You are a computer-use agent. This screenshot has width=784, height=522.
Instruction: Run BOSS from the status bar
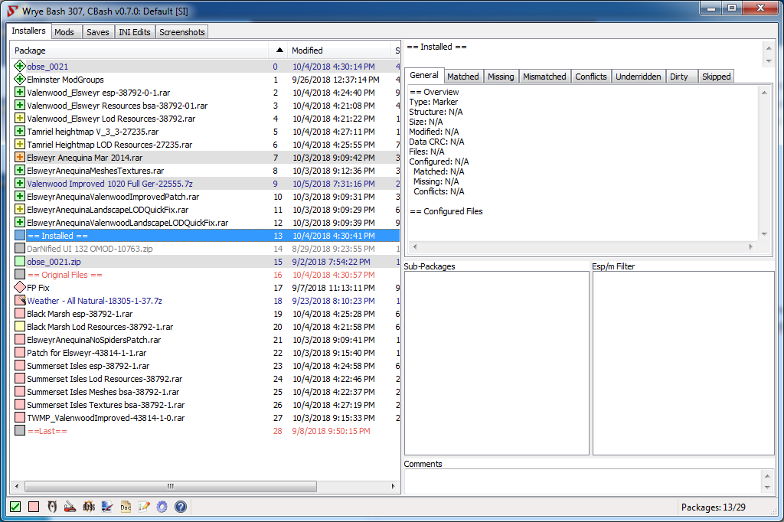click(88, 506)
